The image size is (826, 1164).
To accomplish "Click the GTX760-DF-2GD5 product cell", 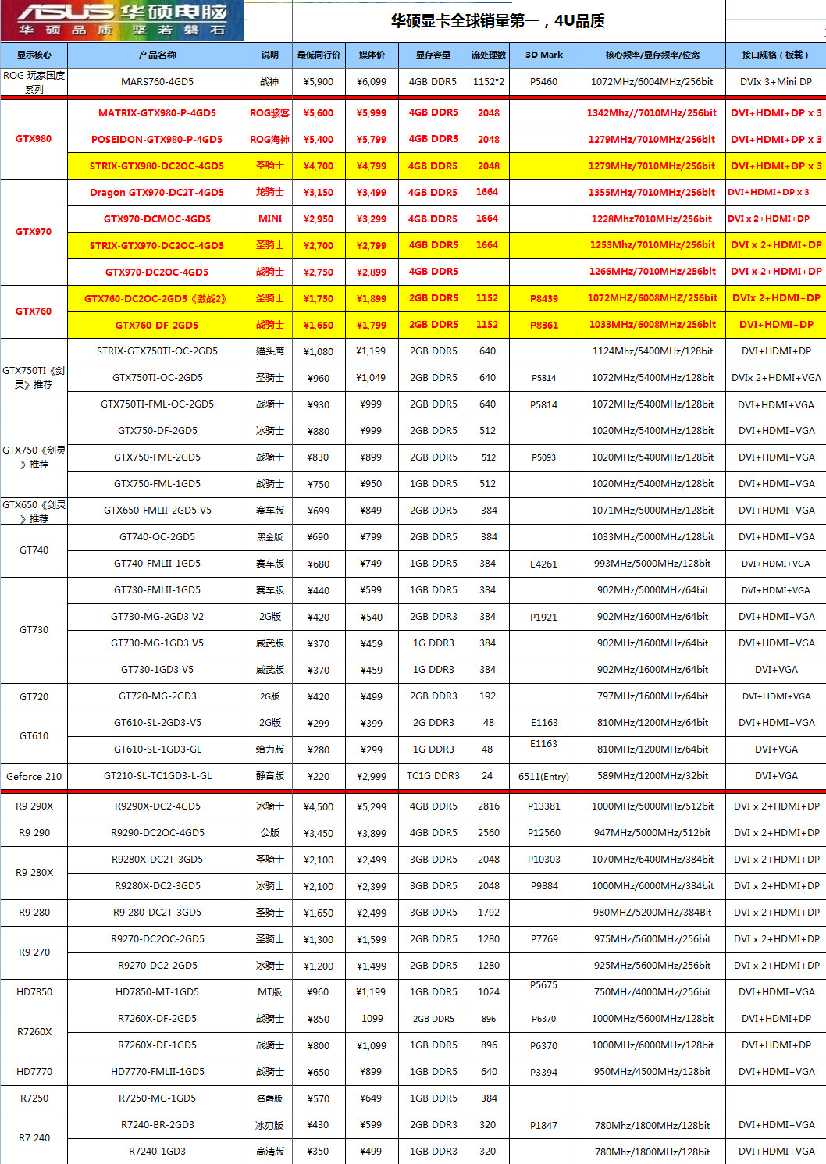I will pos(157,326).
